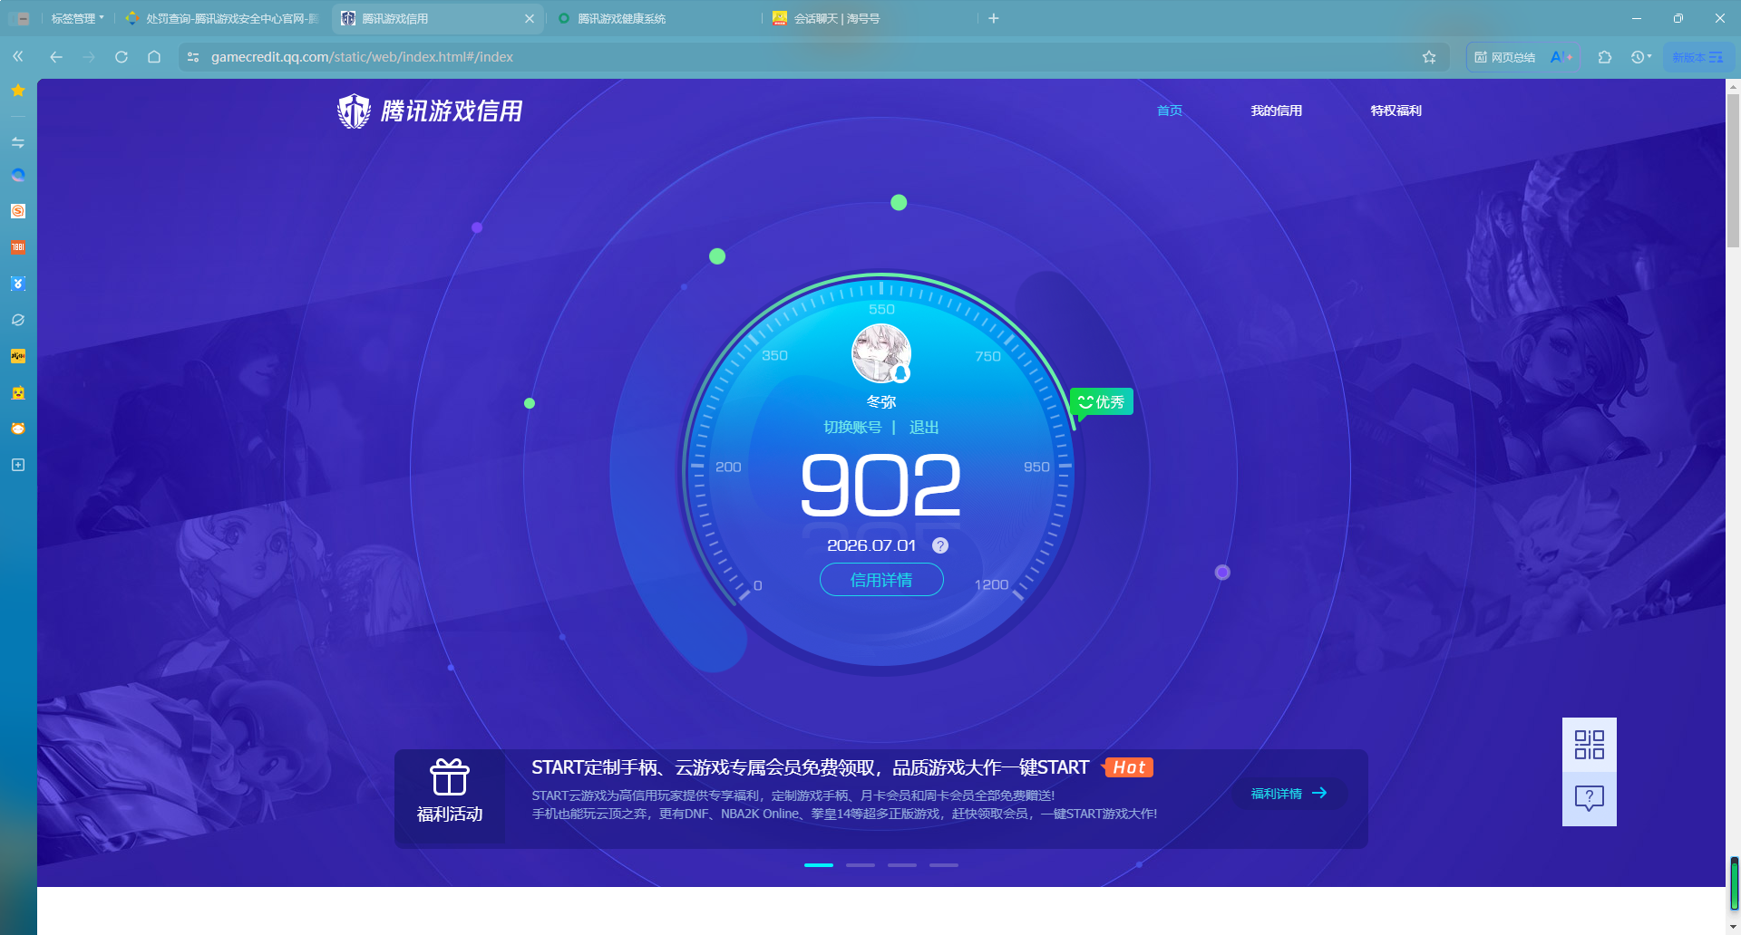Switch to the 会话聊天 淘号号 tab

click(x=836, y=18)
